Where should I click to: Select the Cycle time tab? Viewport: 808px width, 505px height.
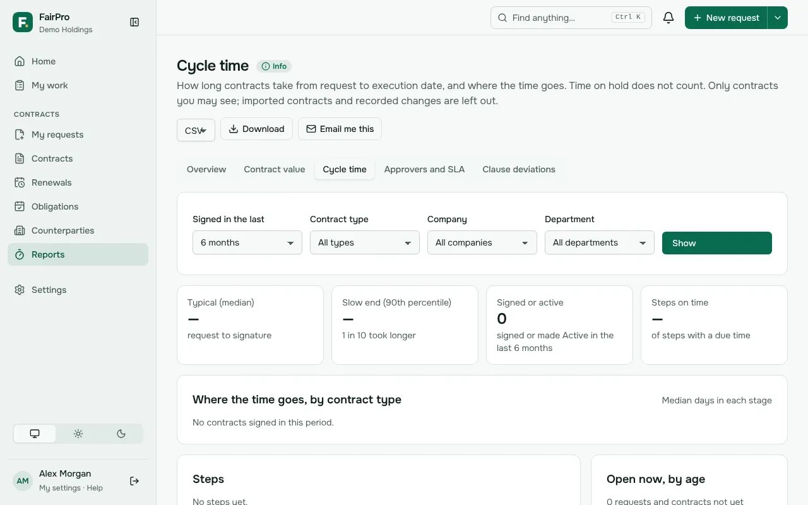tap(345, 169)
